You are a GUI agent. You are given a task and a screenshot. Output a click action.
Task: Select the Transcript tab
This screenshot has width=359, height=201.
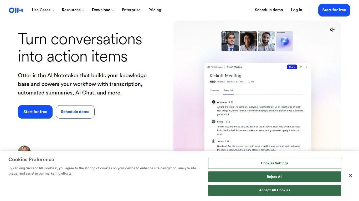click(228, 90)
